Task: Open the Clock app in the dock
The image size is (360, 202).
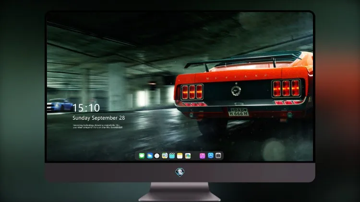Action: coord(157,156)
